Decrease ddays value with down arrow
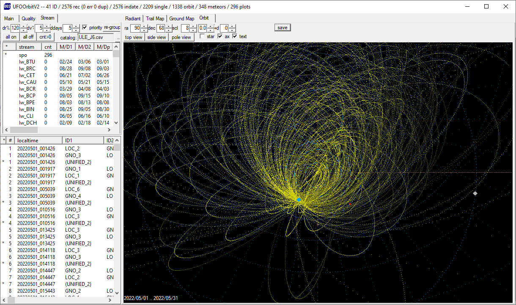Viewport: 516px width, 305px height. tap(76, 30)
